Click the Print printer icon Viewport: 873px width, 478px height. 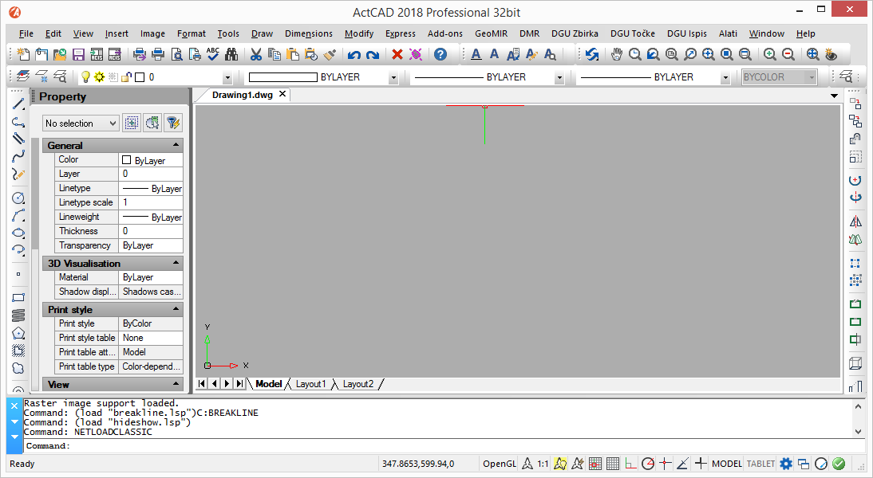pyautogui.click(x=158, y=54)
